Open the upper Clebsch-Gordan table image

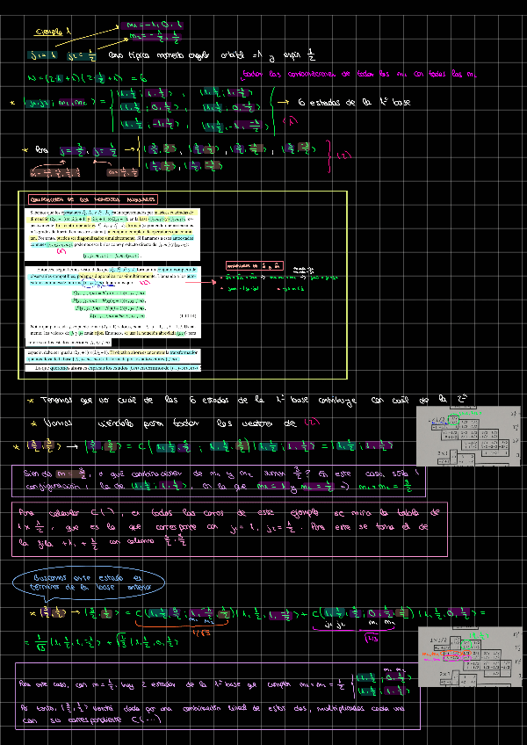click(467, 435)
